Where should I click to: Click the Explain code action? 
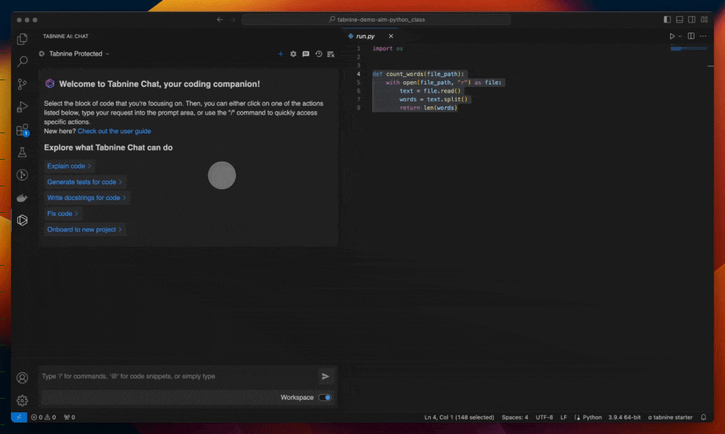(x=69, y=166)
